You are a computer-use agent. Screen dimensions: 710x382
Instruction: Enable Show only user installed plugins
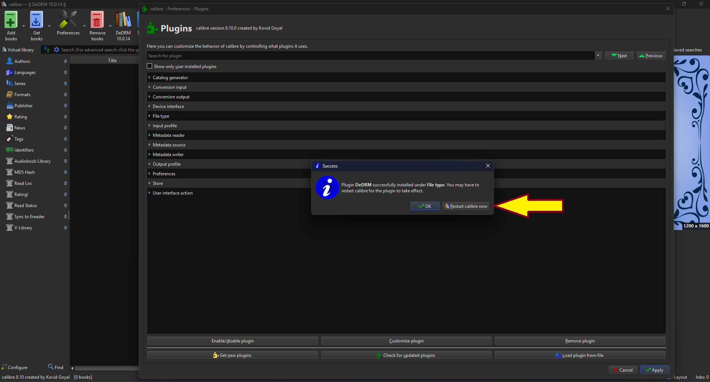click(150, 66)
